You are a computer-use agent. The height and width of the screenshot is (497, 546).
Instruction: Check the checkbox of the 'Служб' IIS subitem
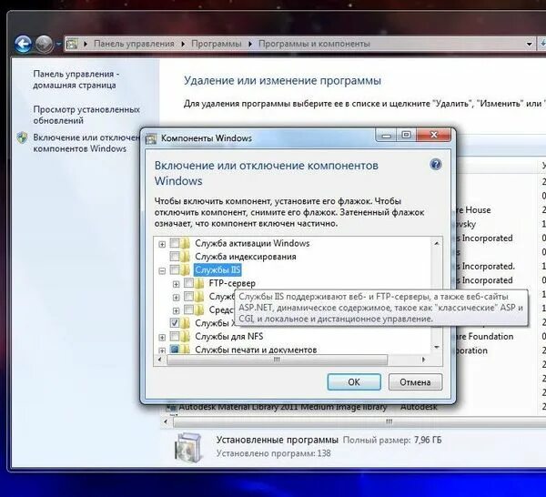pyautogui.click(x=188, y=297)
